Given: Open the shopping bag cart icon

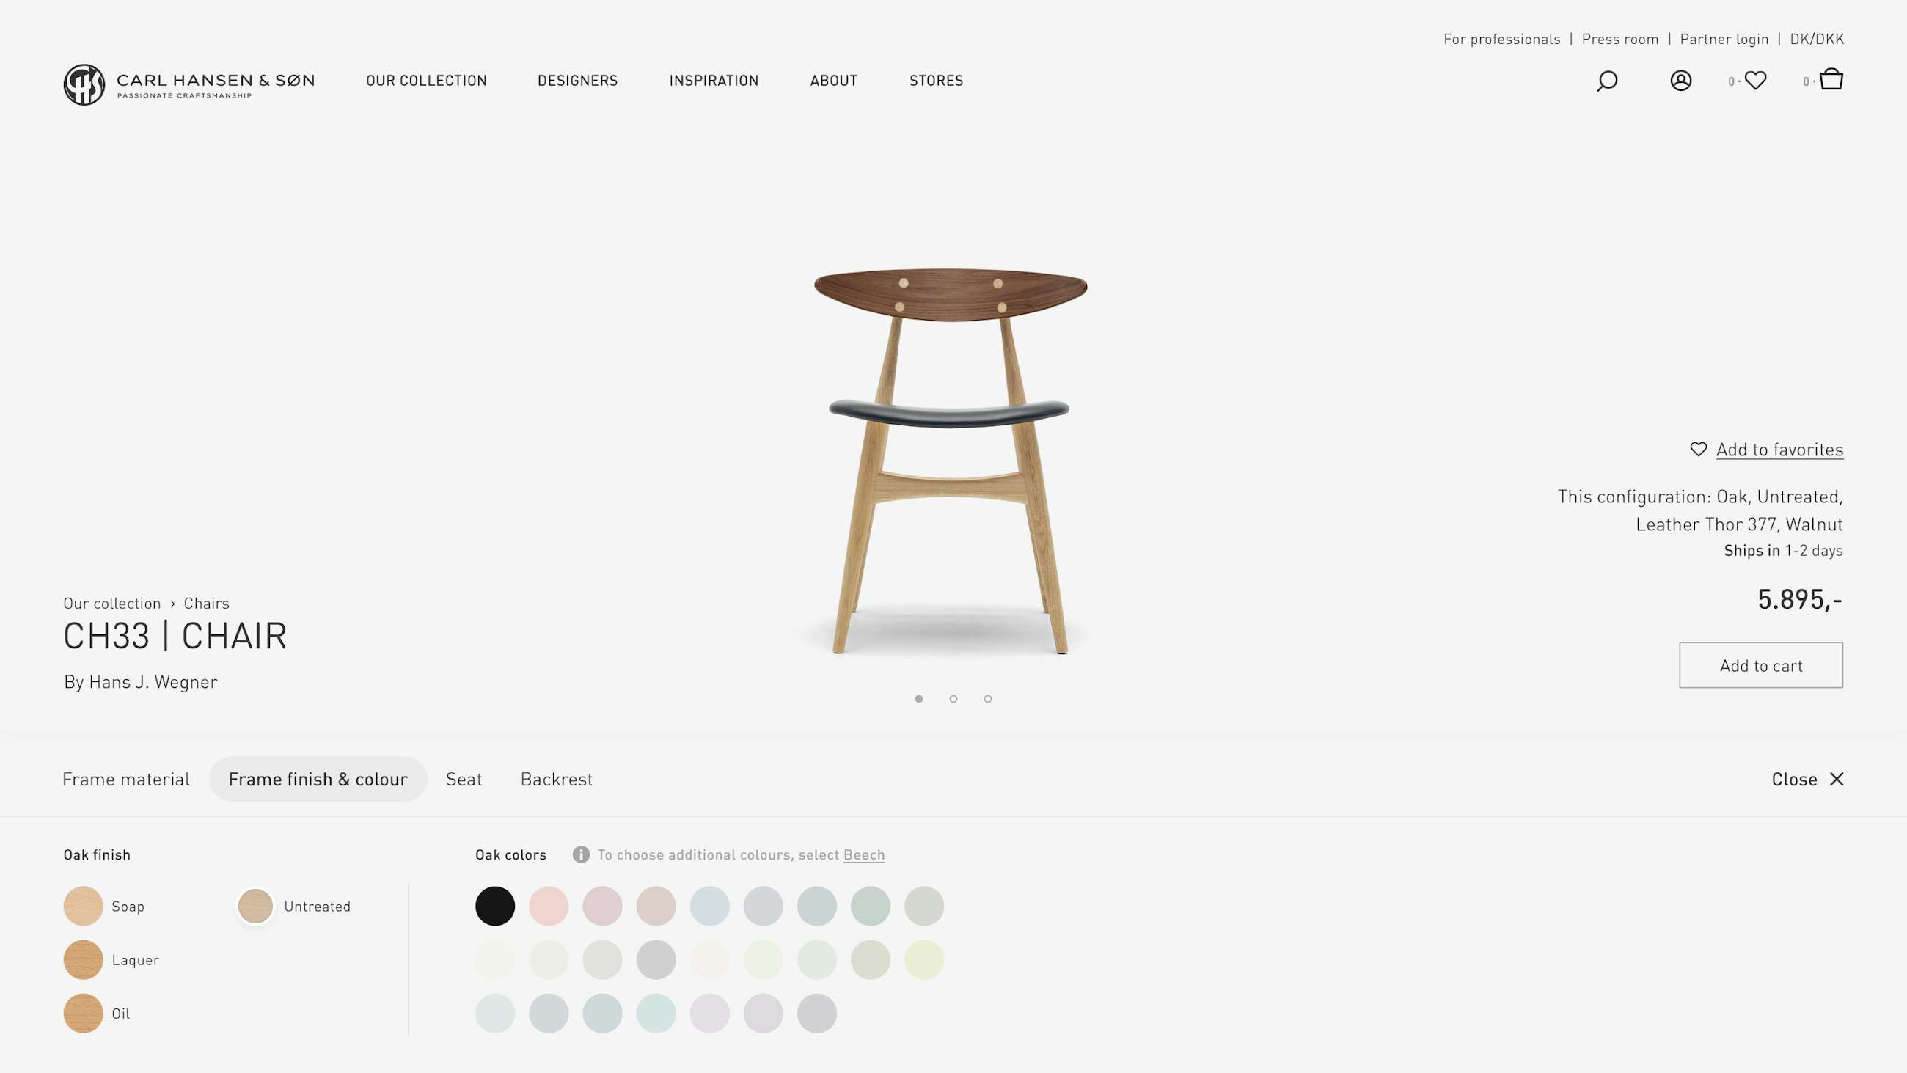Looking at the screenshot, I should coord(1831,78).
